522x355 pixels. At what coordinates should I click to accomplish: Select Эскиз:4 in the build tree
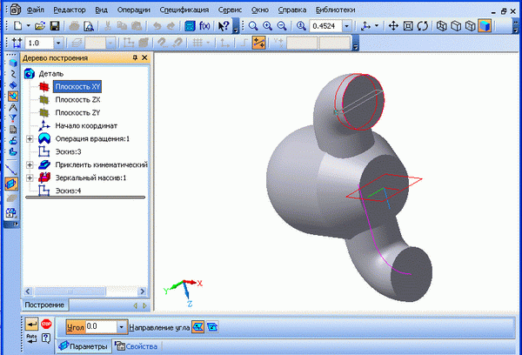click(x=68, y=190)
